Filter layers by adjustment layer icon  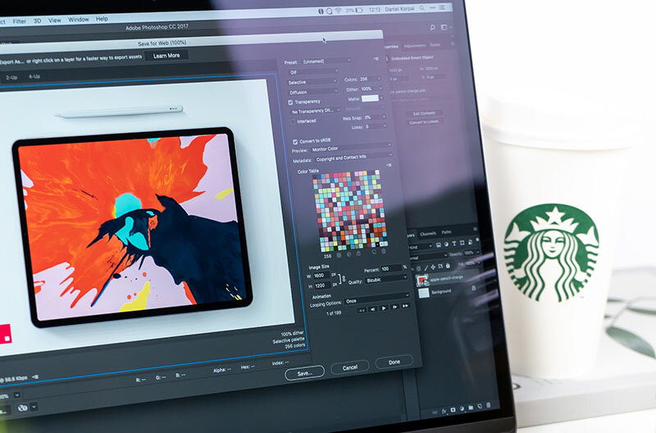click(446, 244)
